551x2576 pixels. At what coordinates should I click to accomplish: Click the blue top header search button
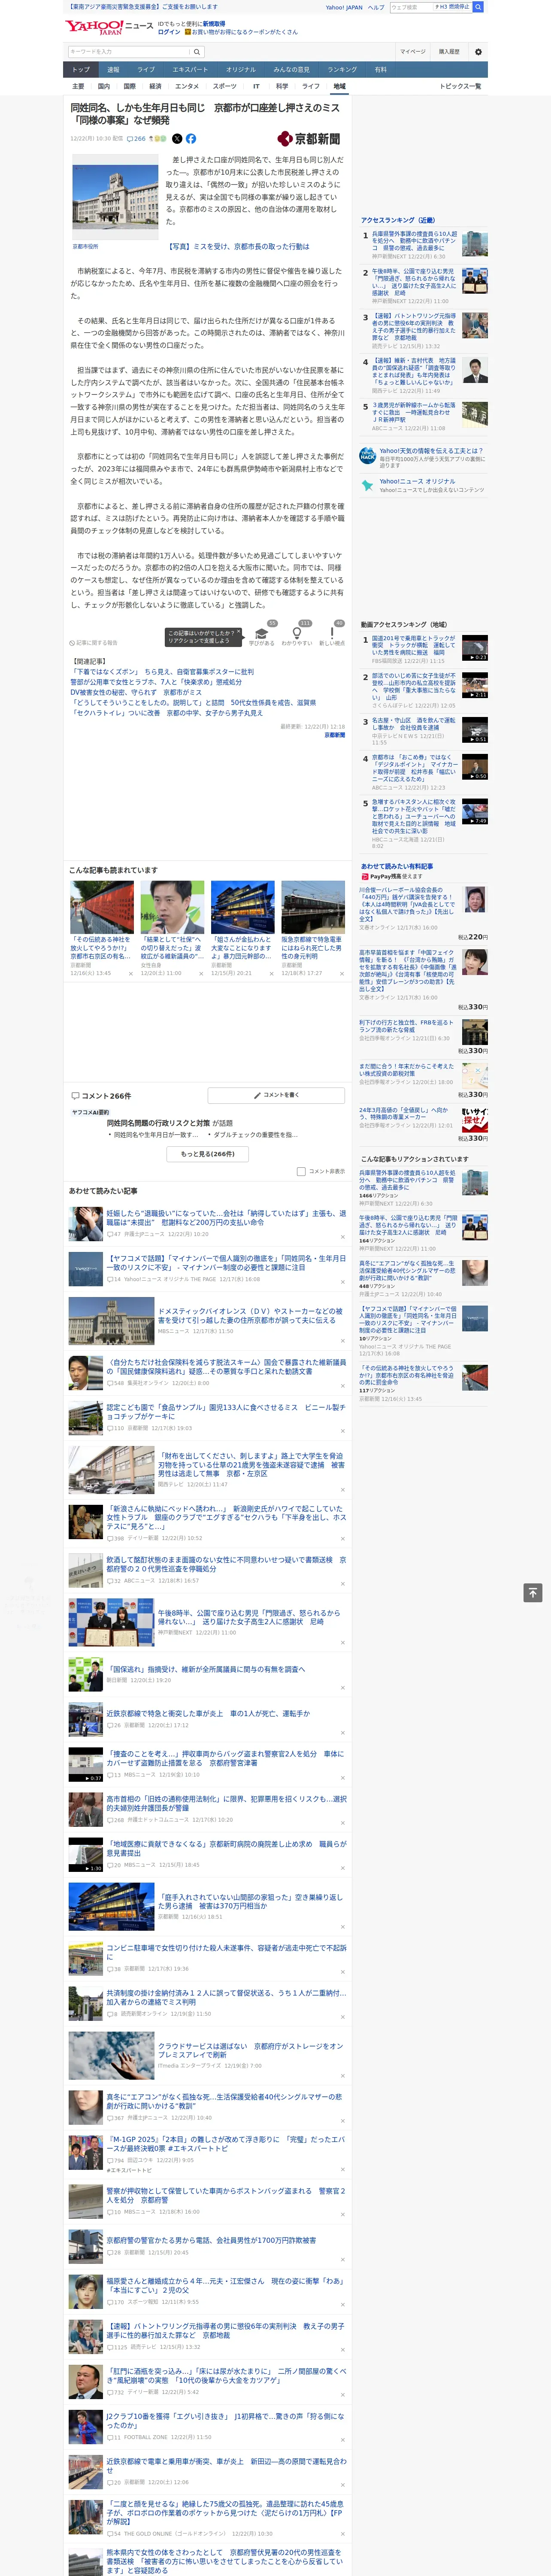point(478,7)
